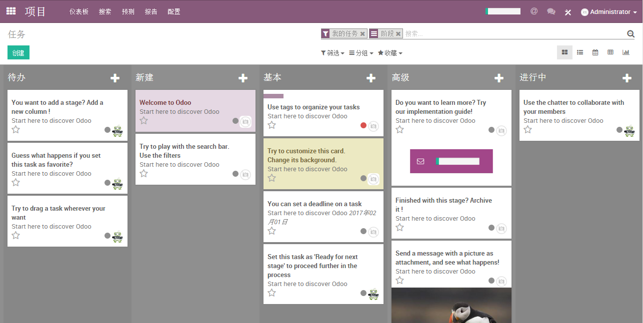The height and width of the screenshot is (323, 643).
Task: Star the 'Do you want to learn more' task
Action: [x=399, y=130]
